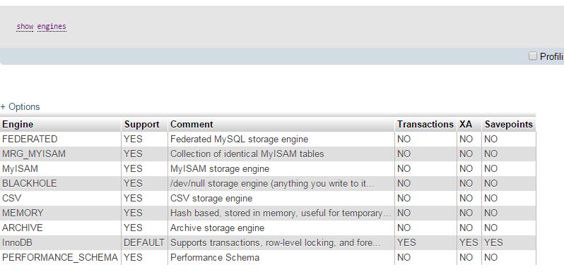Sort by XA column header
Screen dimensions: 564x279
click(x=466, y=125)
